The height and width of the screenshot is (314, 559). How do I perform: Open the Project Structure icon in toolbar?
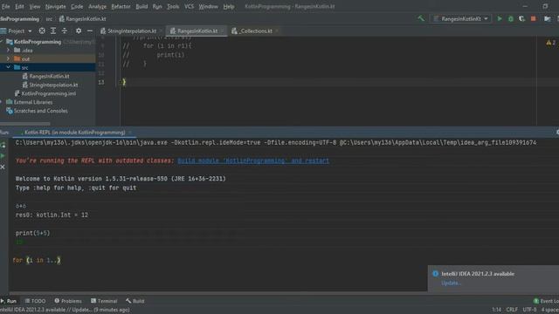point(548,19)
